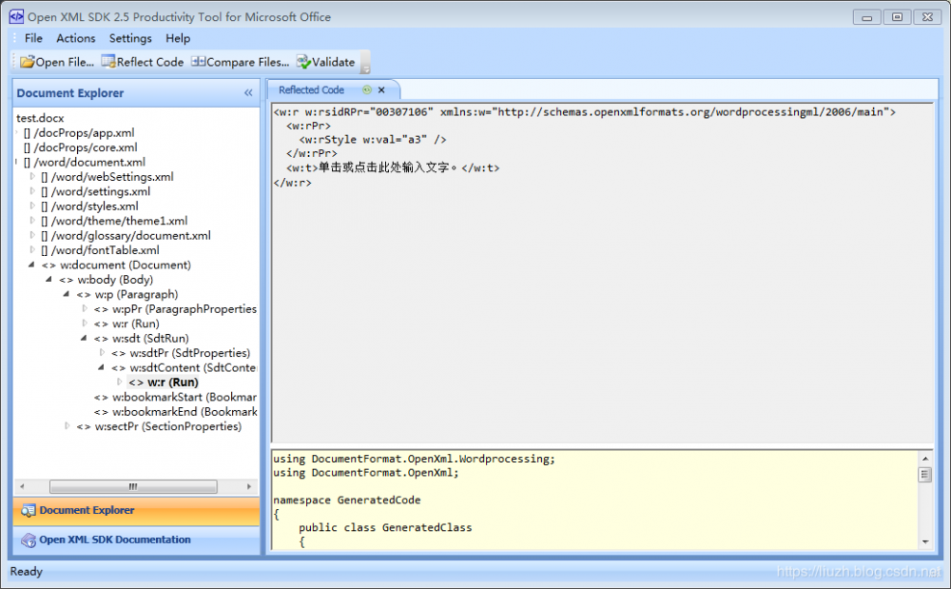Select /docProps/core.xml part
951x589 pixels.
pos(81,147)
